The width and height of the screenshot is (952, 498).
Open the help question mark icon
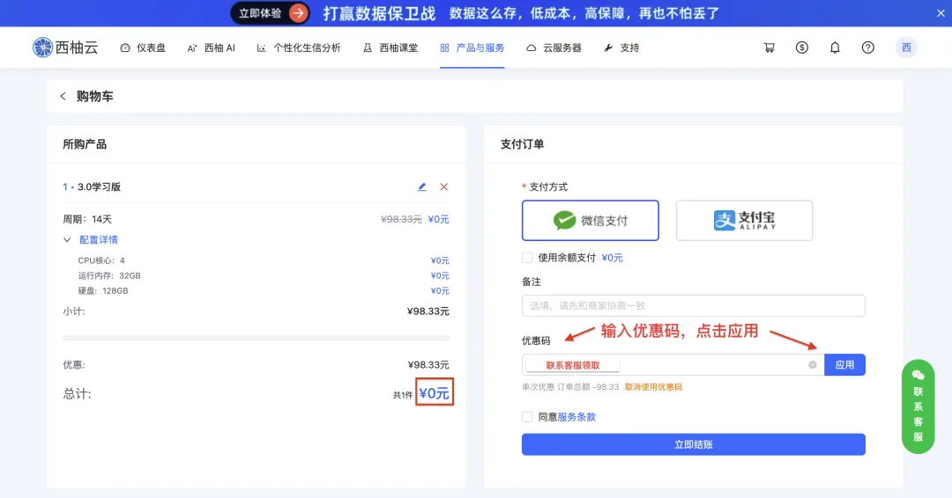[868, 48]
